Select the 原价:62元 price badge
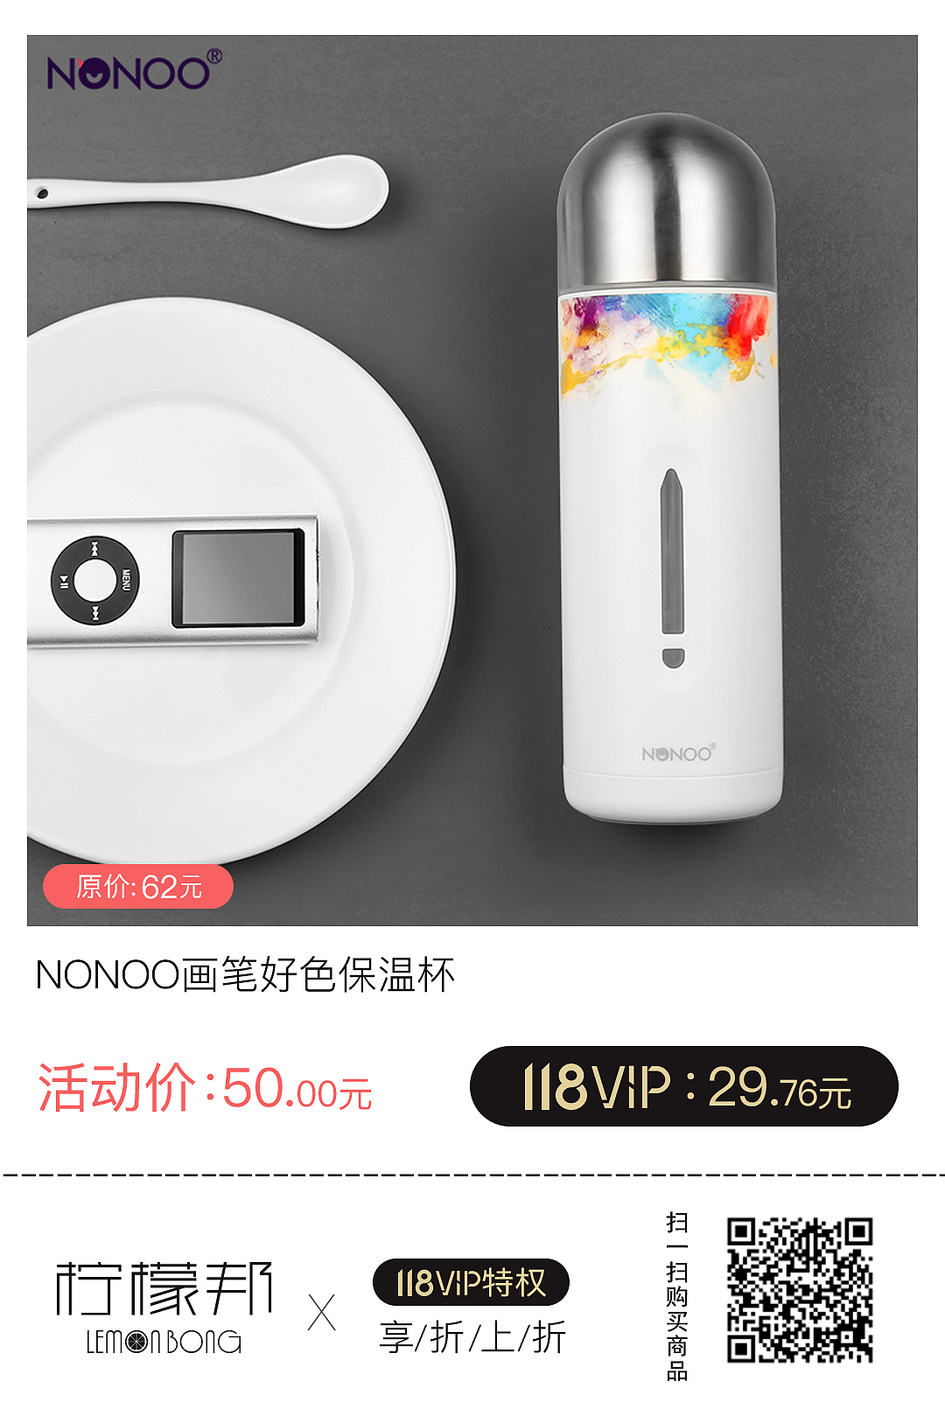945x1416 pixels. [138, 887]
